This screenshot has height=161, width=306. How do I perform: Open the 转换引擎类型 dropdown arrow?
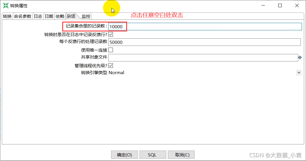point(299,72)
